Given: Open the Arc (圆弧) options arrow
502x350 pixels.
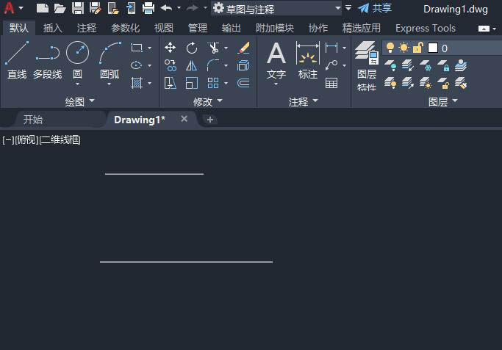Looking at the screenshot, I should [110, 84].
